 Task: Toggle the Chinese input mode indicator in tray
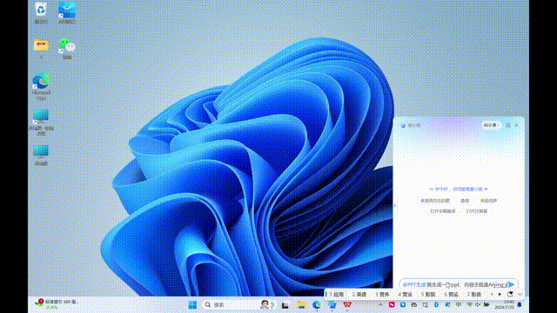[x=459, y=305]
